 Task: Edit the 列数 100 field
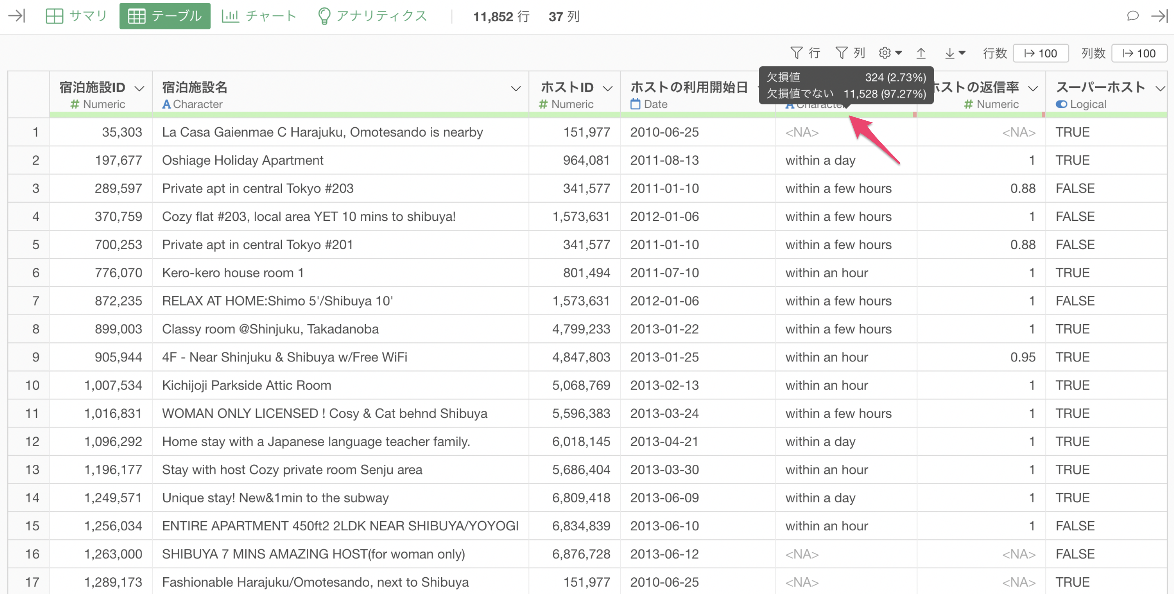tap(1139, 53)
